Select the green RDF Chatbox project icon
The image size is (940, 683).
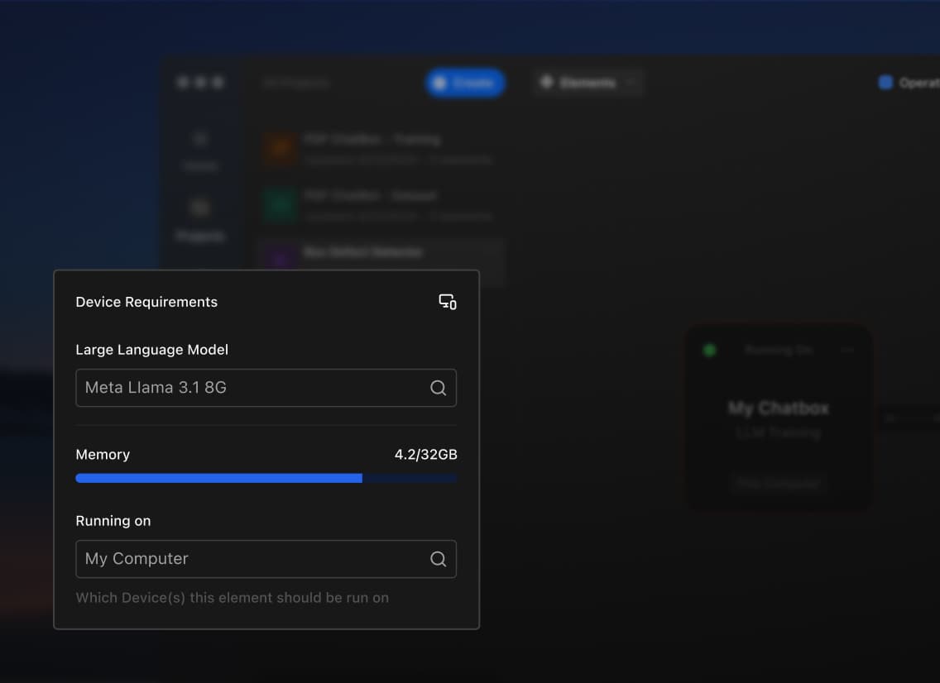(x=278, y=204)
